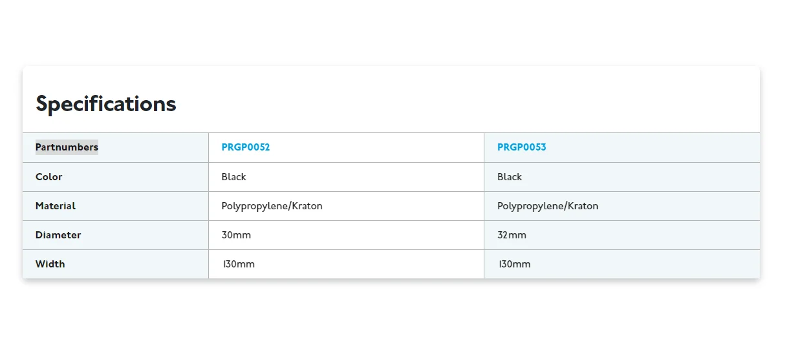The width and height of the screenshot is (800, 343).
Task: Click the Width row label
Action: pos(50,264)
